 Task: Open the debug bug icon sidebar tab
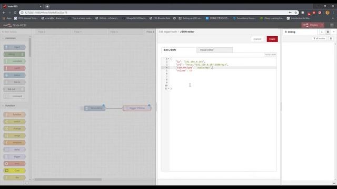[x=328, y=32]
